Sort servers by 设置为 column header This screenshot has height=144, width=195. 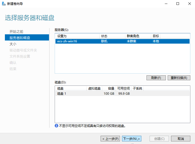[x=77, y=36]
